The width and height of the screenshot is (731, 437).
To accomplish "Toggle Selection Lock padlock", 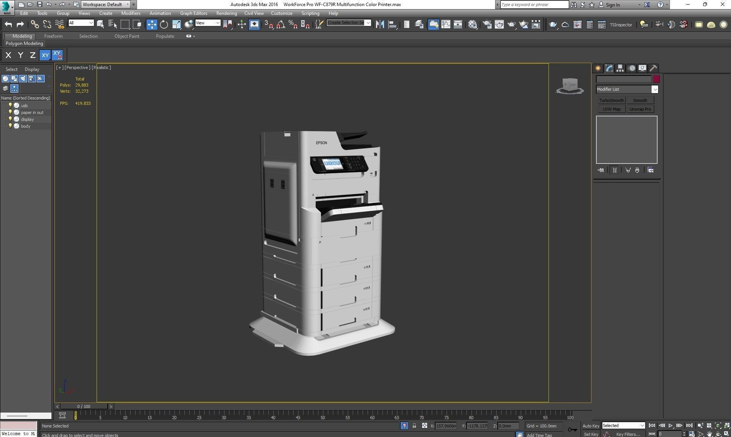I will coord(414,426).
